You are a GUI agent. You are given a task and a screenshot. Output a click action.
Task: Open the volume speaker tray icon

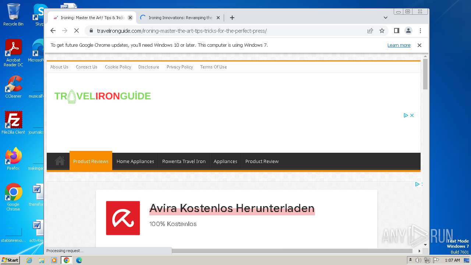coord(418,260)
